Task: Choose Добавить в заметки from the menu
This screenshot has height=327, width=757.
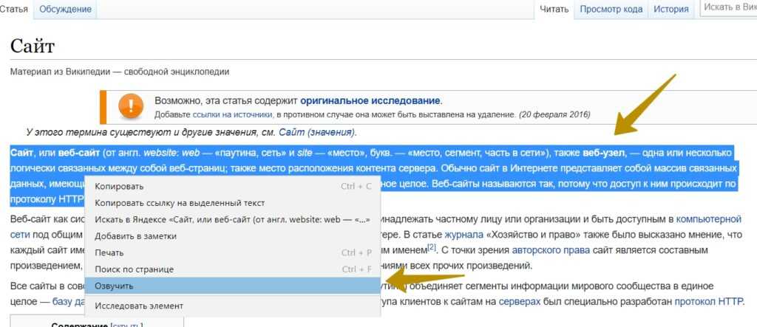Action: click(136, 236)
